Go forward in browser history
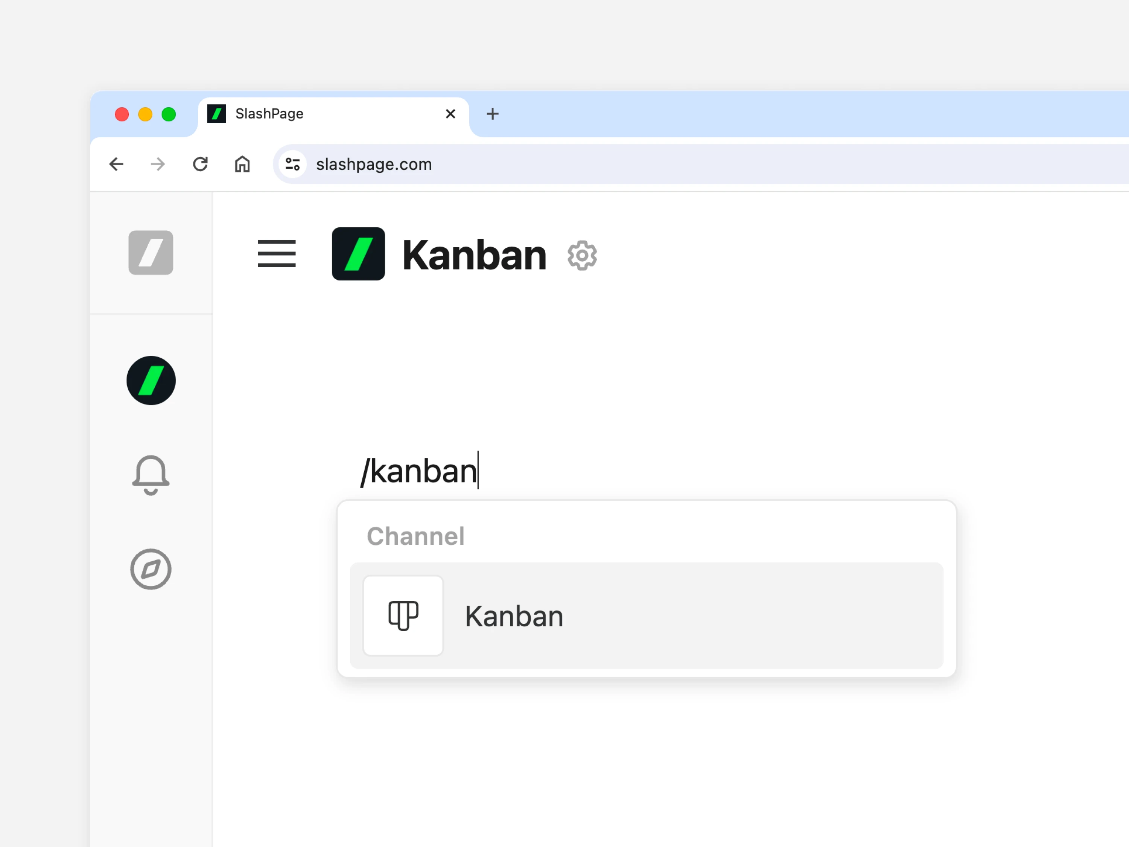1129x847 pixels. pos(158,164)
